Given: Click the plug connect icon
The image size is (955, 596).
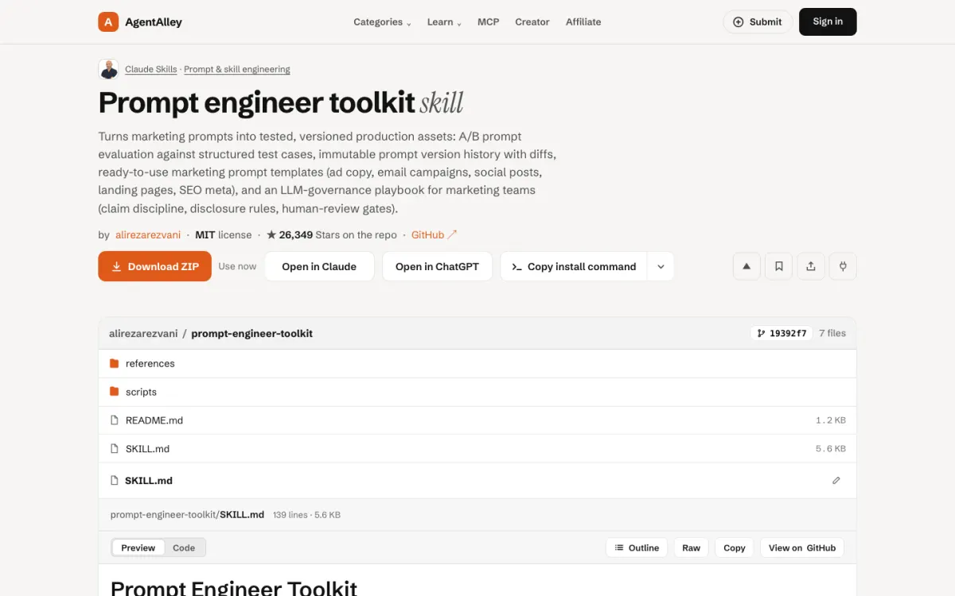Looking at the screenshot, I should [843, 266].
